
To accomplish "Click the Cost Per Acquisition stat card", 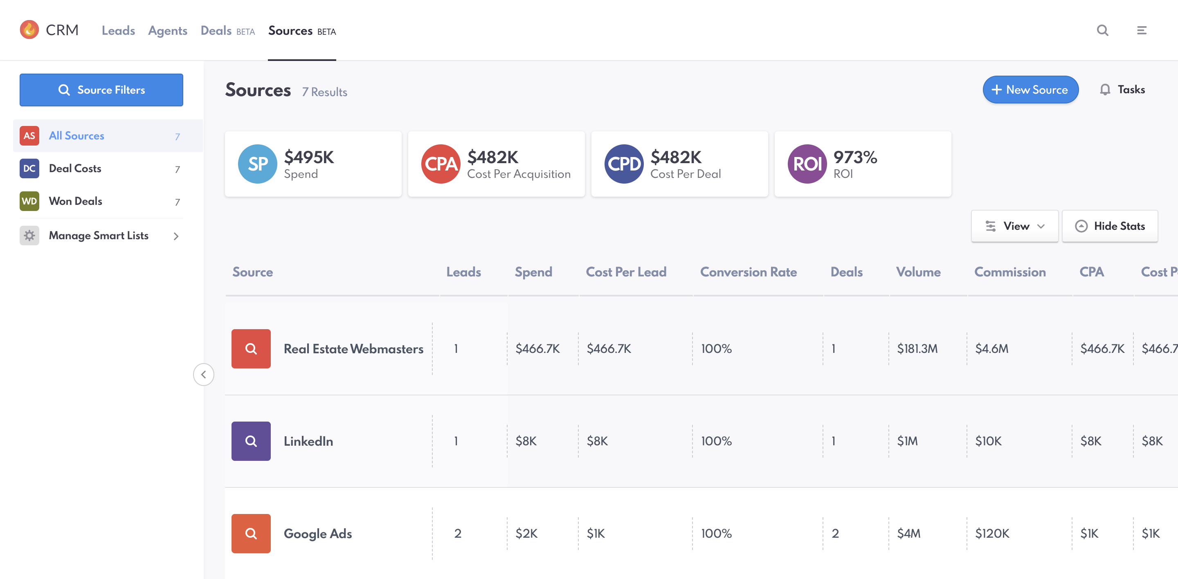I will click(497, 164).
